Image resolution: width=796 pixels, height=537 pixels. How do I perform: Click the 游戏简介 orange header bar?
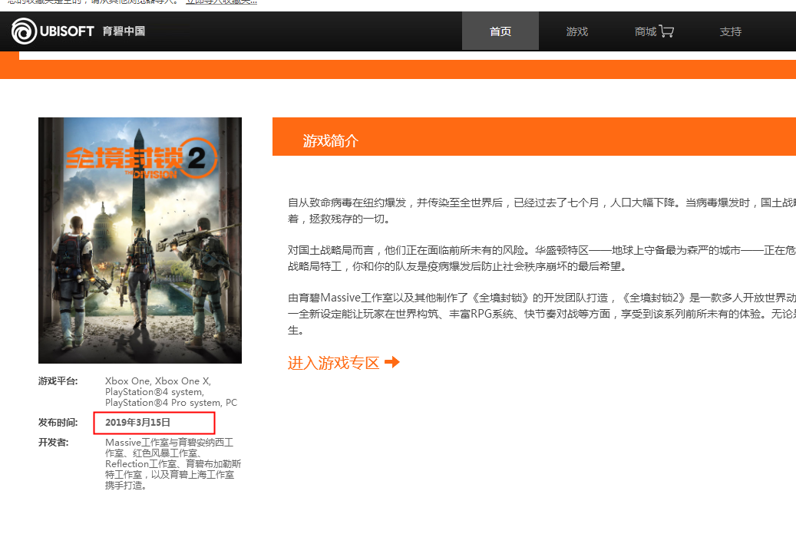tap(331, 142)
